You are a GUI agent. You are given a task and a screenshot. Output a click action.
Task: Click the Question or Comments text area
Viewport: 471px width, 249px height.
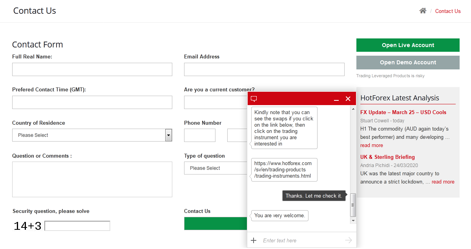[x=92, y=179]
